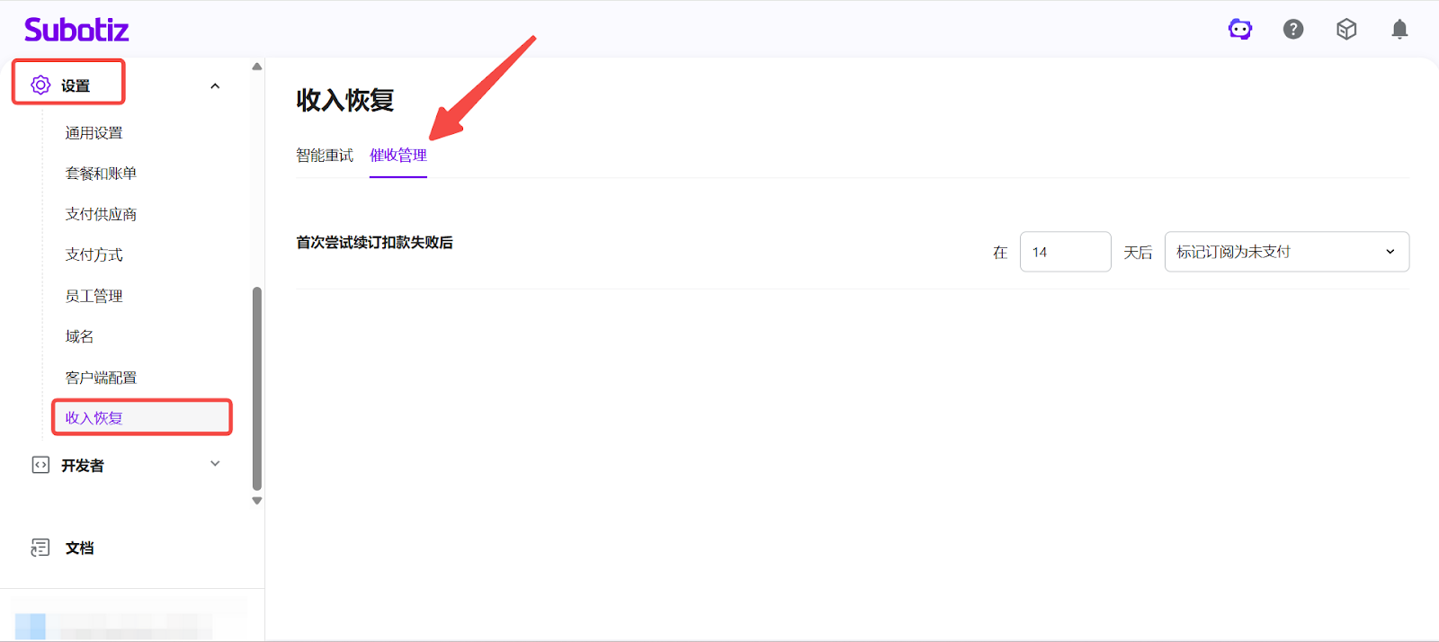Viewport: 1439px width, 642px height.
Task: Open 支付供应商 settings page
Action: click(x=101, y=214)
